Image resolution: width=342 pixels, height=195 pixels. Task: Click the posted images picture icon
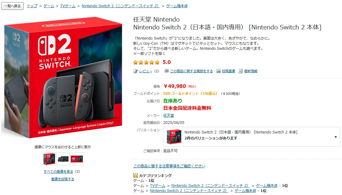pyautogui.click(x=218, y=71)
